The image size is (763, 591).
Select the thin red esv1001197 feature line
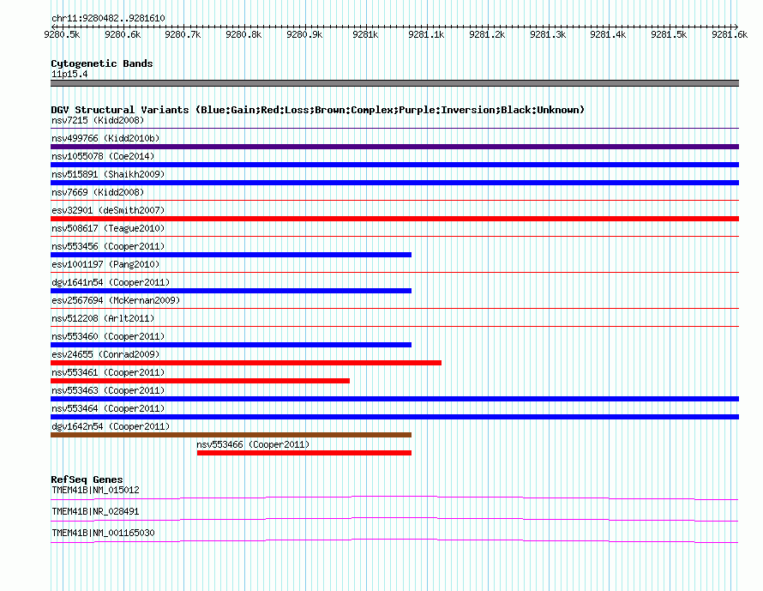tap(394, 273)
